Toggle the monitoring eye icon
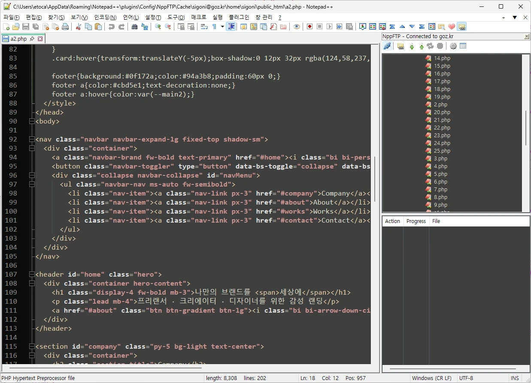The width and height of the screenshot is (531, 383). pyautogui.click(x=297, y=27)
